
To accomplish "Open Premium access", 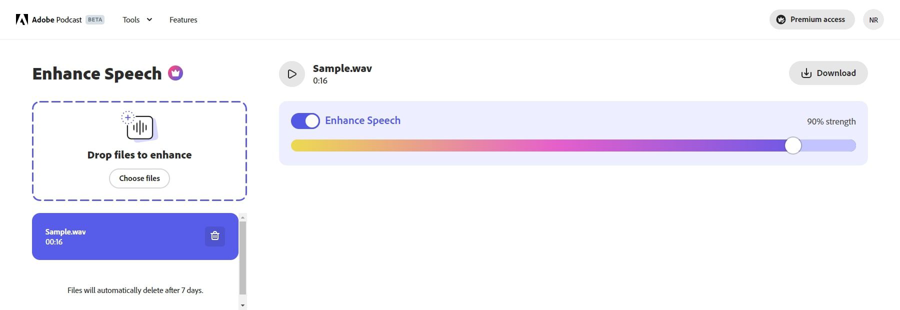I will 811,19.
